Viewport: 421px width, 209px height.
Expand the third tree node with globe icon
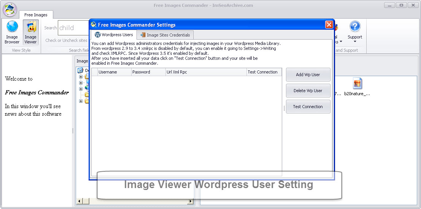[81, 89]
